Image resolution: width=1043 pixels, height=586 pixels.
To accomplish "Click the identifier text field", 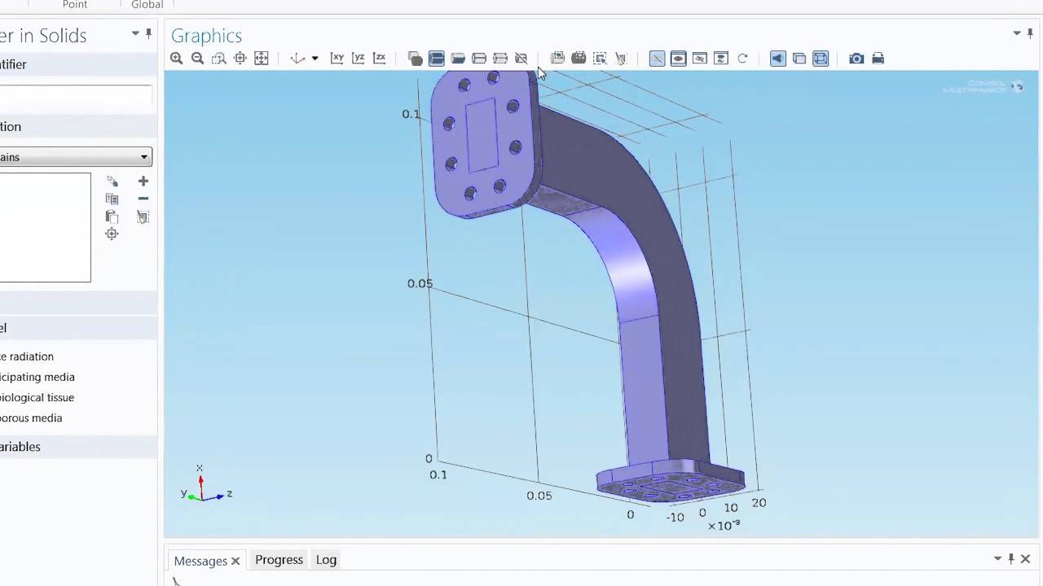I will [76, 94].
